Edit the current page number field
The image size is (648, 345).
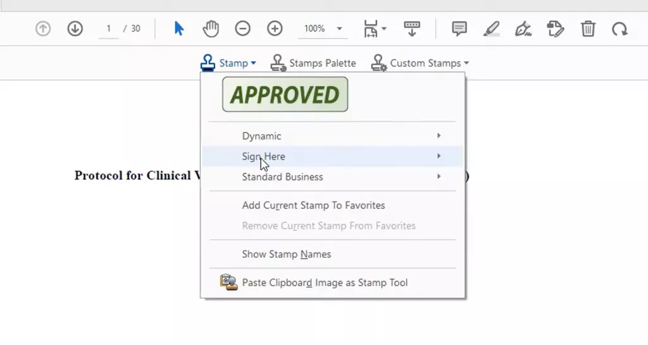[x=108, y=28]
